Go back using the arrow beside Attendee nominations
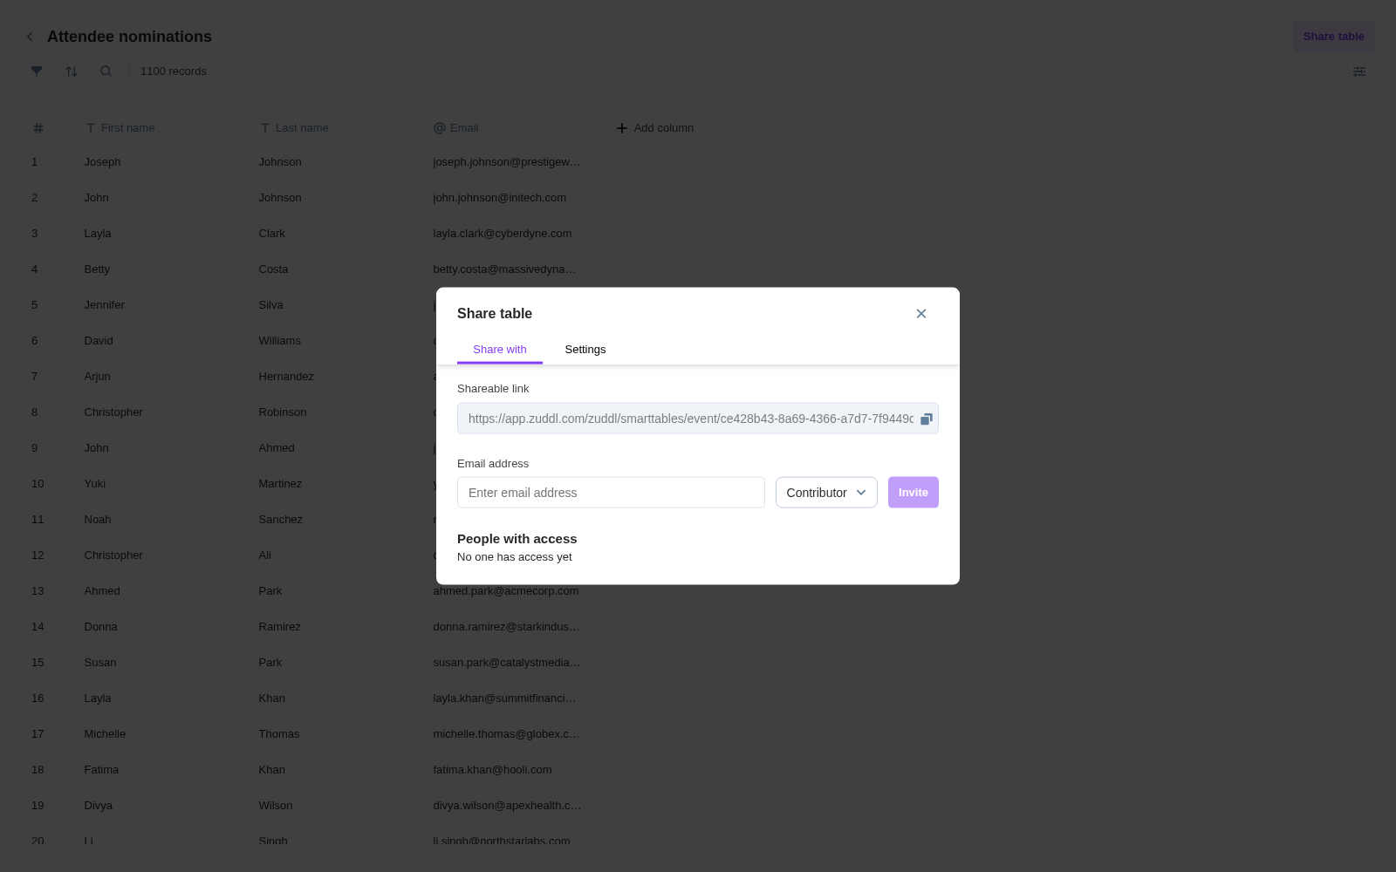Viewport: 1396px width, 872px height. click(x=30, y=37)
